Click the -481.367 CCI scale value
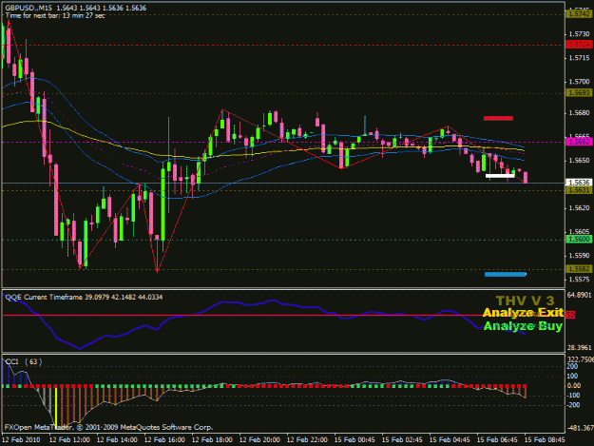This screenshot has height=446, width=594. [x=581, y=428]
